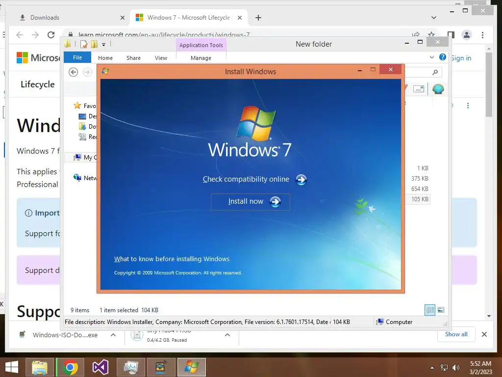The width and height of the screenshot is (502, 377).
Task: Click Show all downloads button
Action: click(456, 334)
